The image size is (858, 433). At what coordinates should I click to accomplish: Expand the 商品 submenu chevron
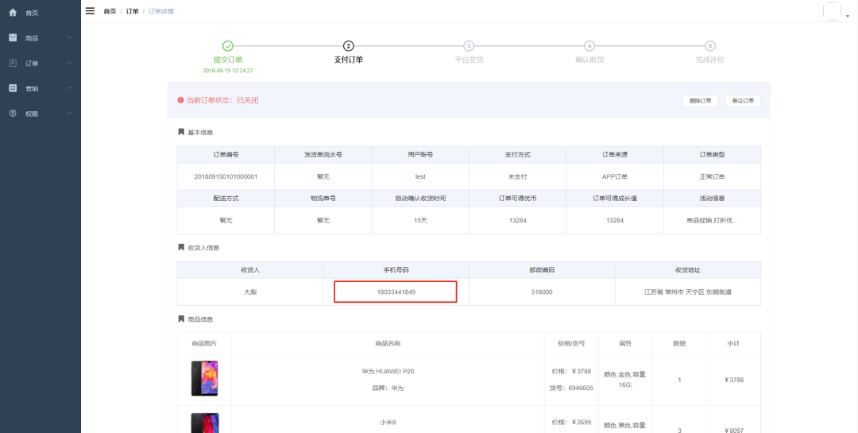coord(69,38)
